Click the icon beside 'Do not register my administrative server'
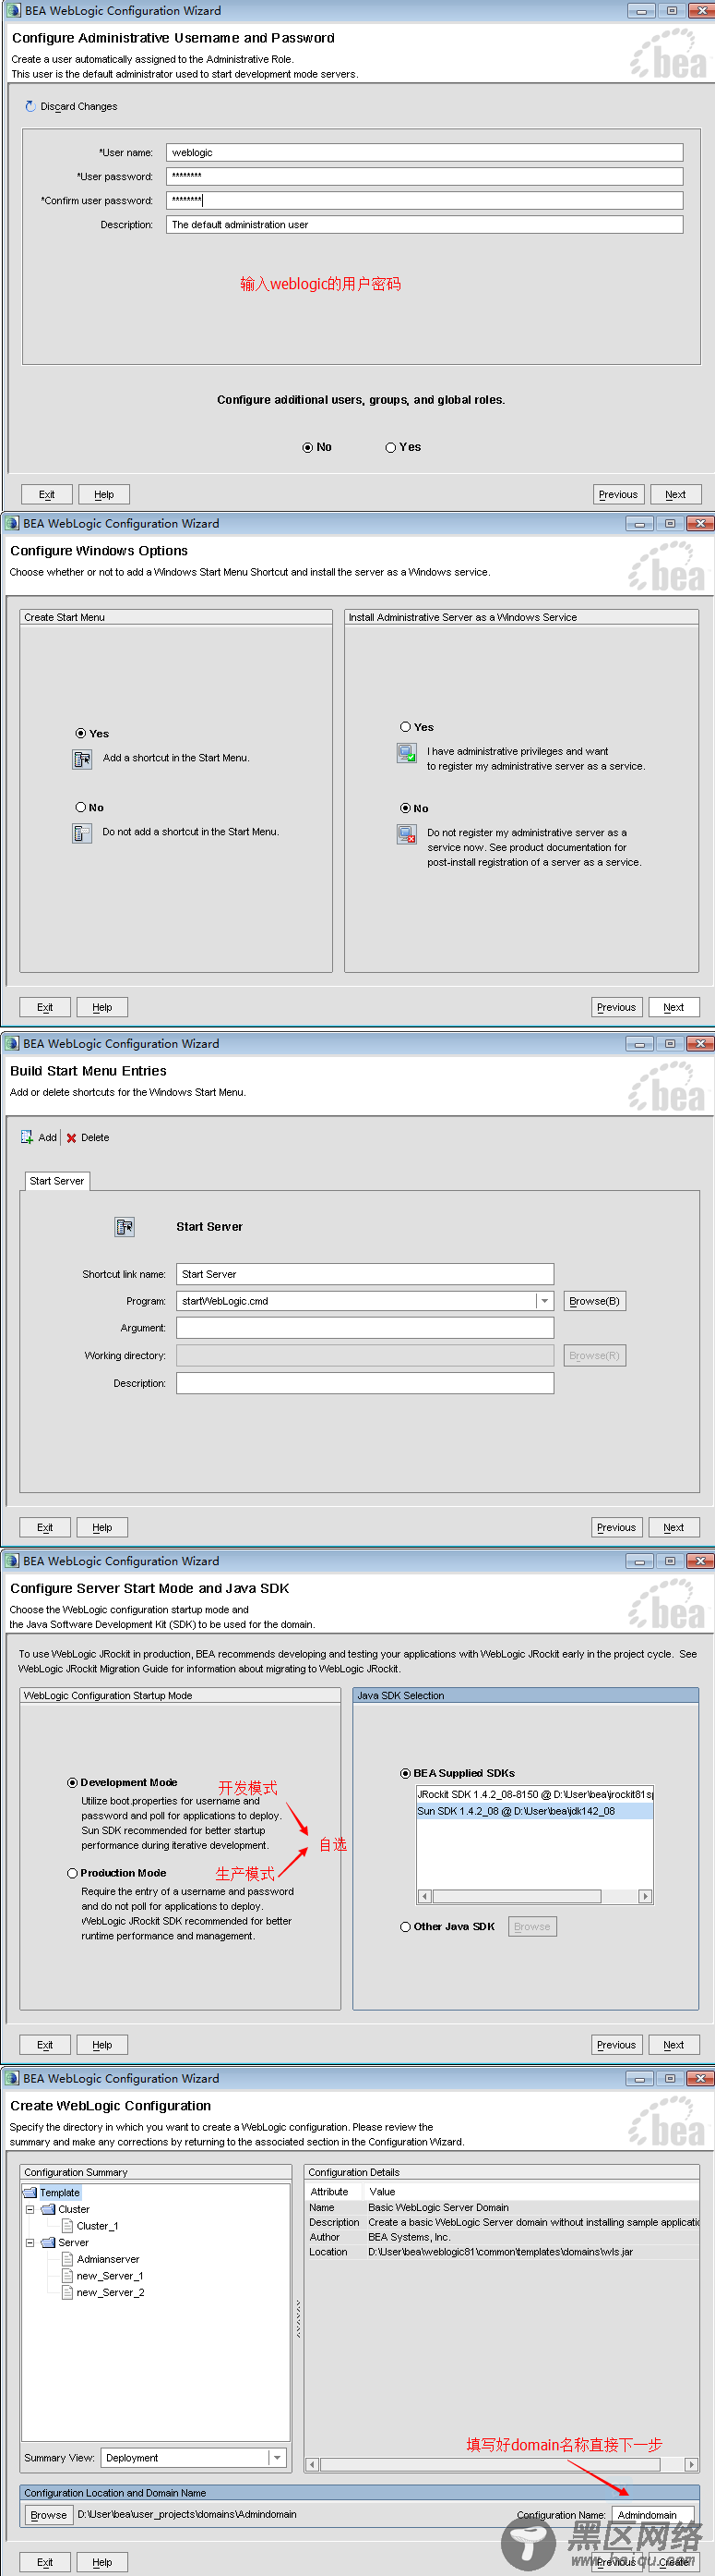Screen dimensions: 715x2576 (407, 834)
